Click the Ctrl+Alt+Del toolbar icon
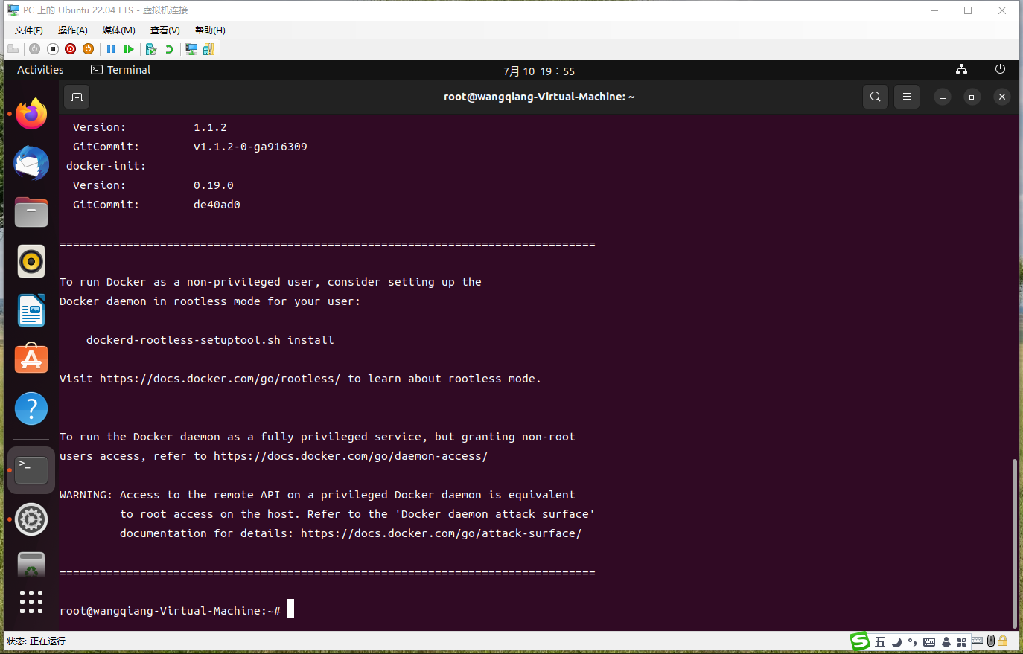Screen dimensions: 1023x654 click(13, 49)
